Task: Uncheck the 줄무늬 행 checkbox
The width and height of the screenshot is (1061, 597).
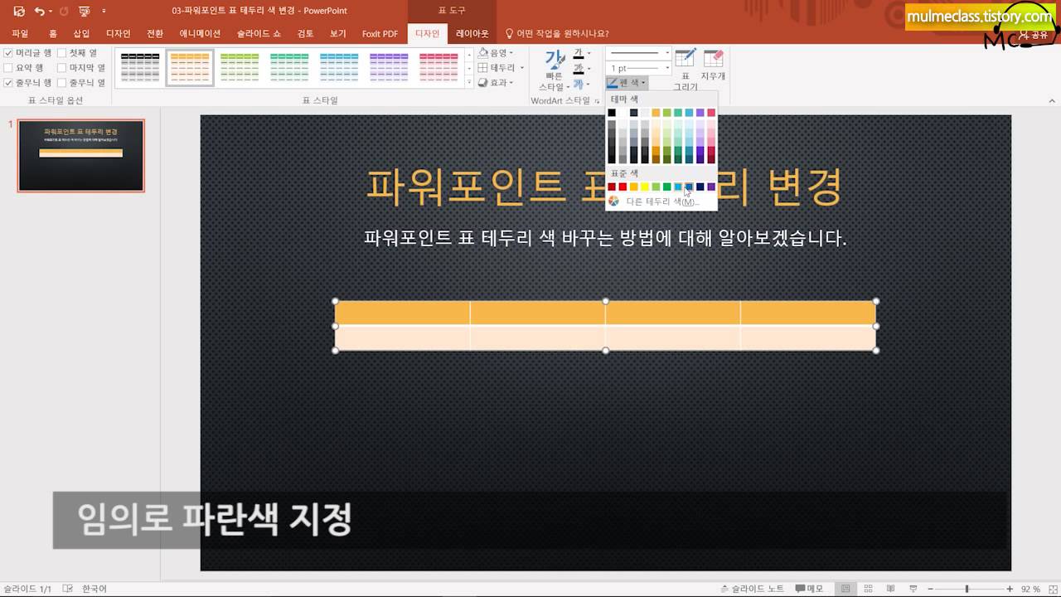Action: coord(8,83)
